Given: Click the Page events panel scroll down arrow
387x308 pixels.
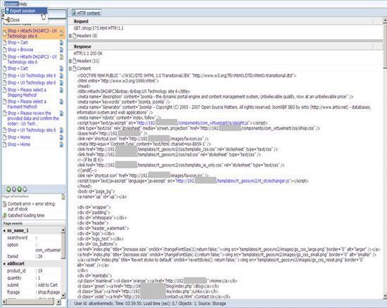Looking at the screenshot, I should click(63, 295).
